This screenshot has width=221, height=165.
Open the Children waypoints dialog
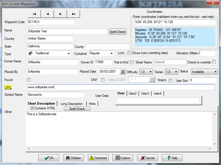tap(73, 158)
